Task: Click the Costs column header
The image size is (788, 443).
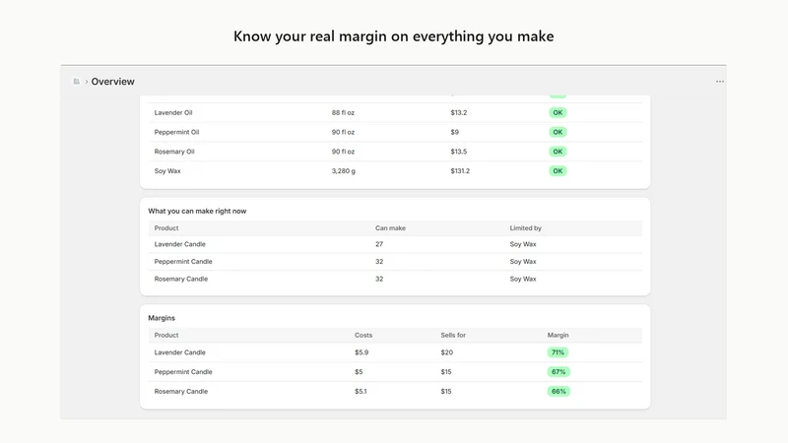Action: 363,335
